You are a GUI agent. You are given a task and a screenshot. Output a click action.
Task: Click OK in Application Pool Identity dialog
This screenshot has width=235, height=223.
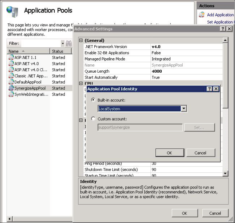[170, 153]
